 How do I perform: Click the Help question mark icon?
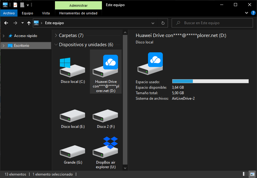point(253,13)
